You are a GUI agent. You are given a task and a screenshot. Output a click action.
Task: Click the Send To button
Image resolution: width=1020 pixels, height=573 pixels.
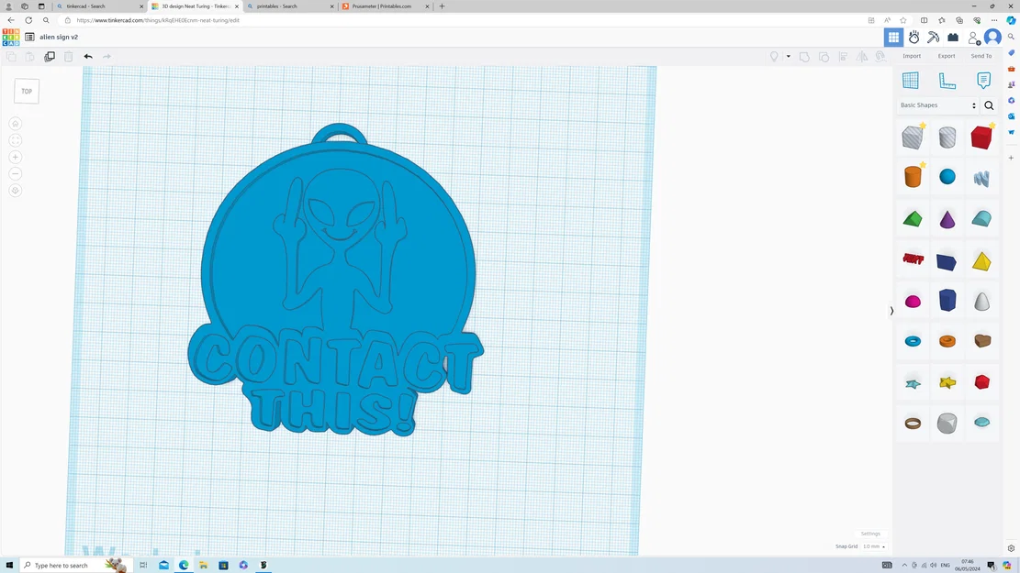point(981,57)
